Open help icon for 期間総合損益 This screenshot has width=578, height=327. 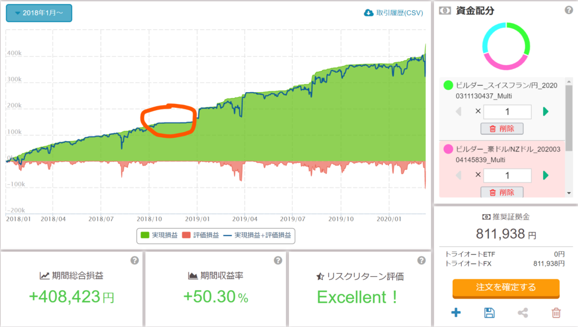134,260
